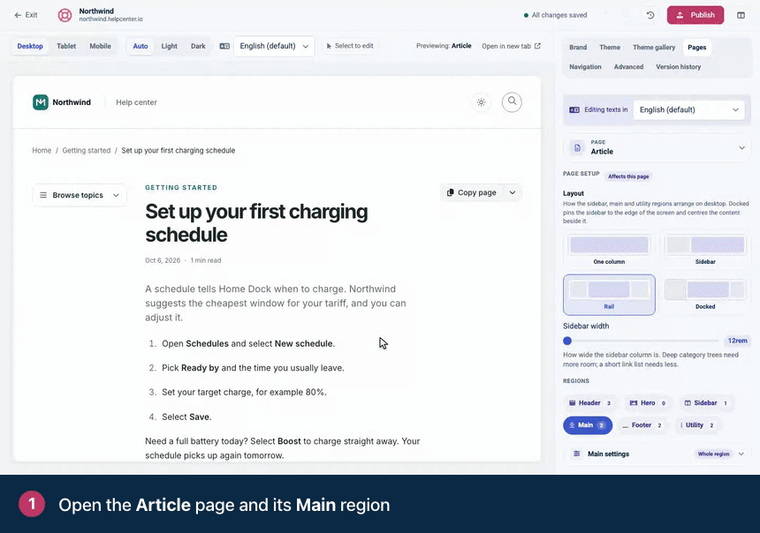Viewport: 760px width, 533px height.
Task: Open version history clock icon
Action: pyautogui.click(x=650, y=15)
